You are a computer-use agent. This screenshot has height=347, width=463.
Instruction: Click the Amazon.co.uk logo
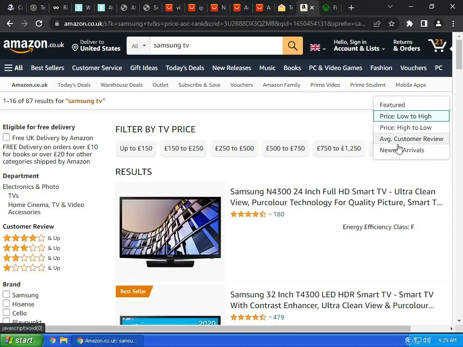33,46
